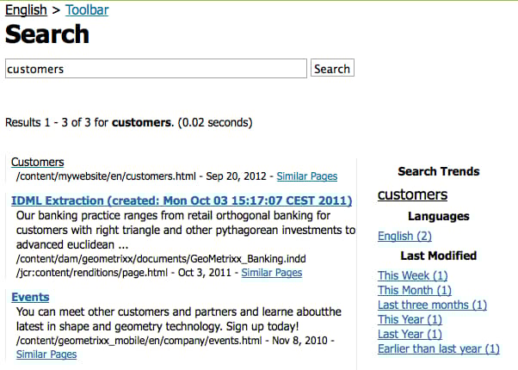View Similar Pages for events.html result

46,355
